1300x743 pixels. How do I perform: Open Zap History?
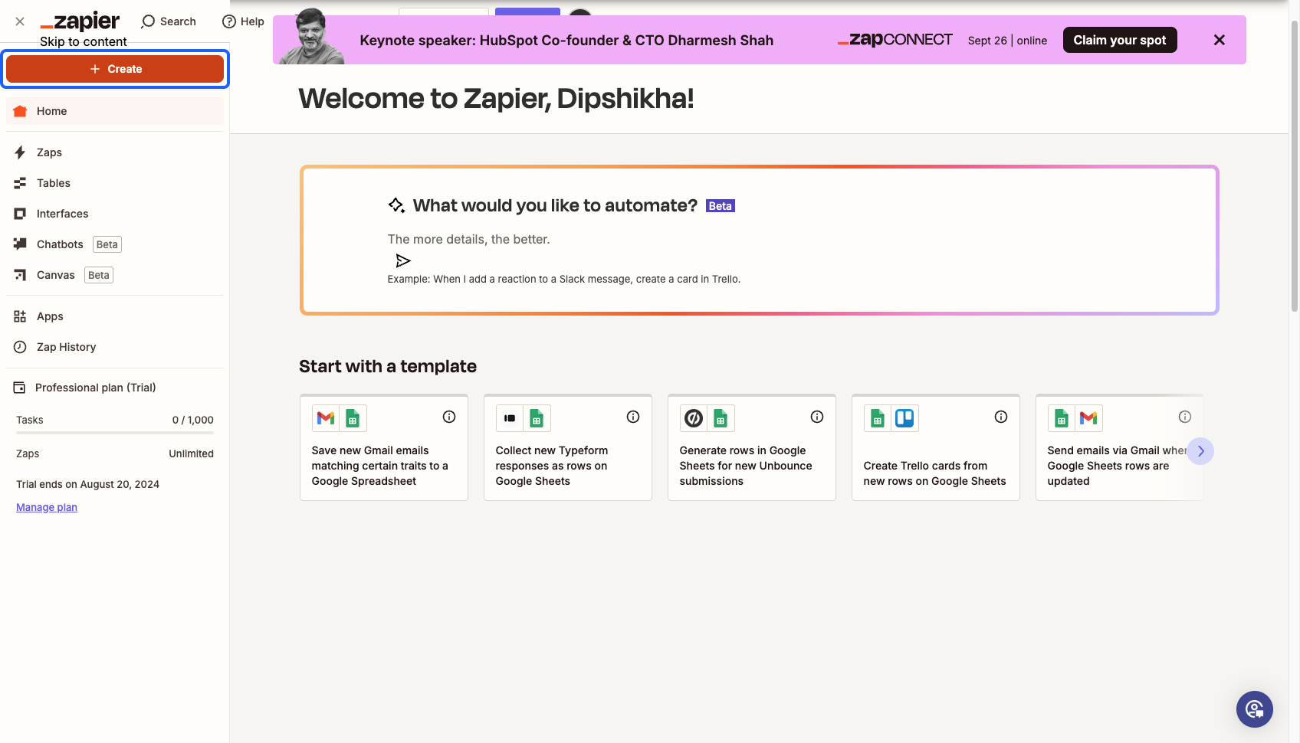pyautogui.click(x=115, y=347)
